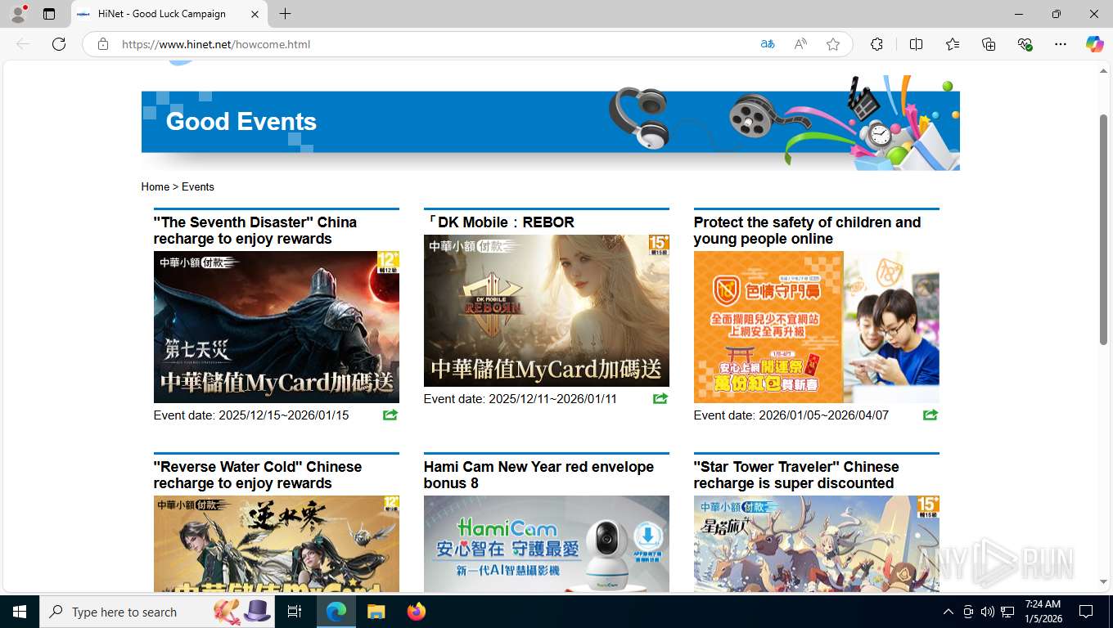Open "The Seventh Disaster" China recharge title
The height and width of the screenshot is (628, 1113).
[x=255, y=231]
